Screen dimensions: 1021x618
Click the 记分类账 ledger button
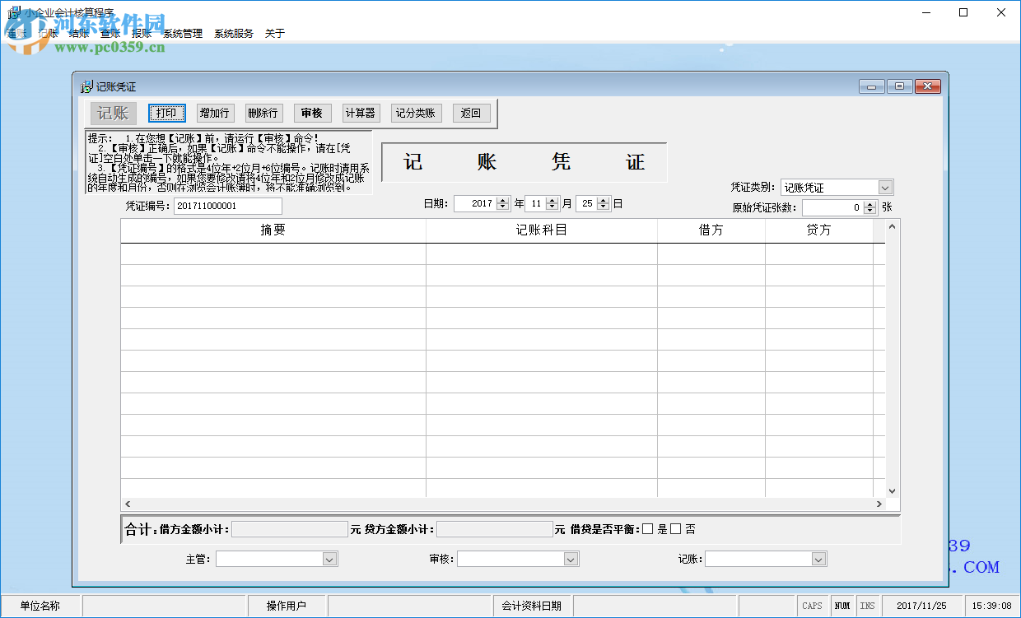(416, 113)
